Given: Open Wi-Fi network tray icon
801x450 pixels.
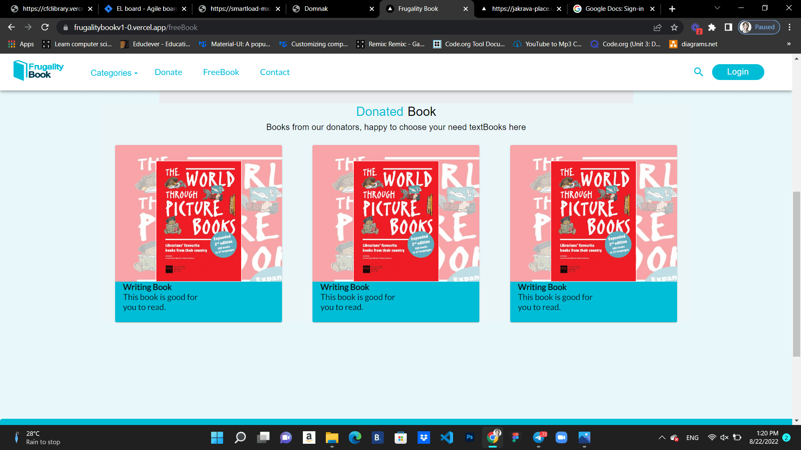Looking at the screenshot, I should click(712, 437).
